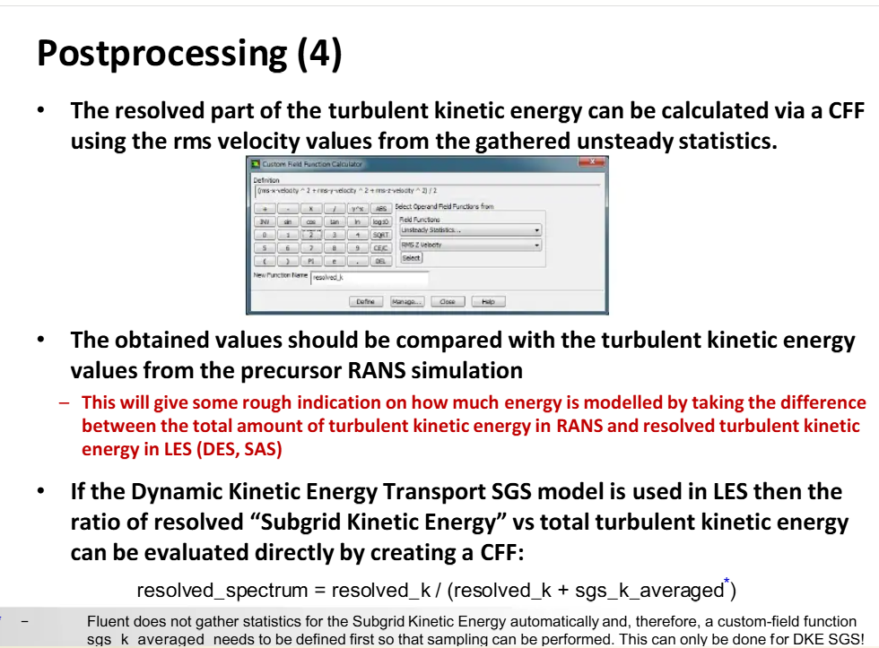The width and height of the screenshot is (879, 648).
Task: Click the tan function key
Action: coord(334,221)
